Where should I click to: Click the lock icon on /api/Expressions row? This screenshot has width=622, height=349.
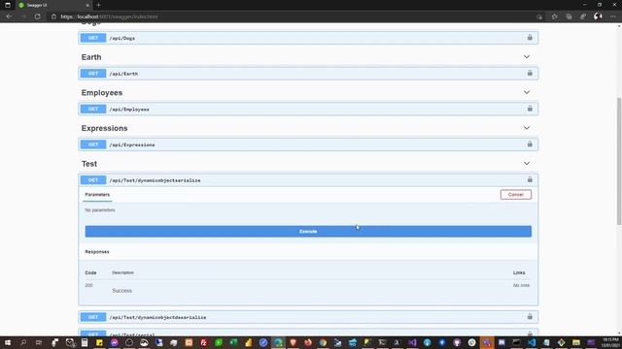pyautogui.click(x=530, y=144)
